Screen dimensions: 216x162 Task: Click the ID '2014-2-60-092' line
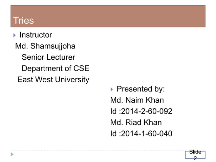(141, 111)
